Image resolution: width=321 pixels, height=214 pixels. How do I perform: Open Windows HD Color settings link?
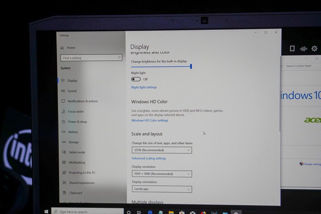pos(150,120)
